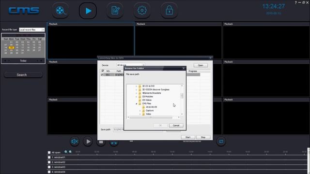This screenshot has width=310, height=174.
Task: Select the top-right Playback window
Action: tap(266, 41)
